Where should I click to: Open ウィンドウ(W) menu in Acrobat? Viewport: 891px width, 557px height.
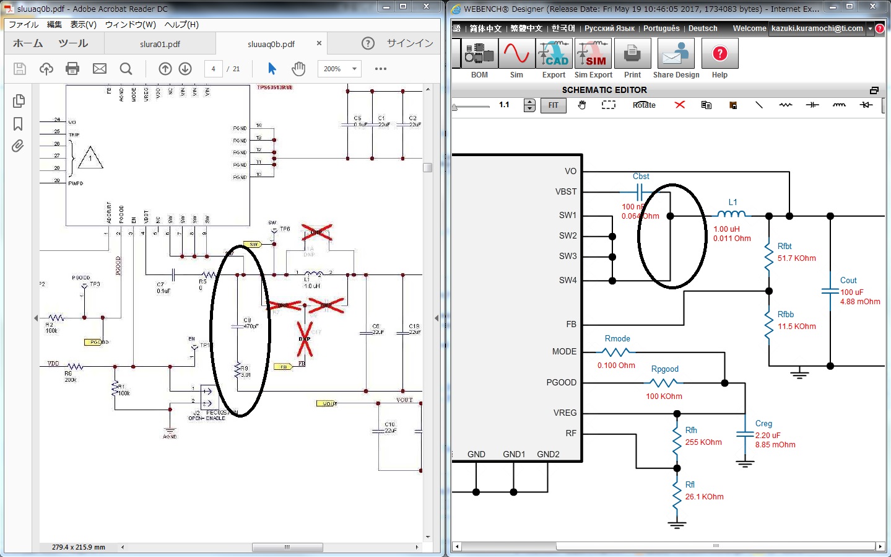[131, 25]
